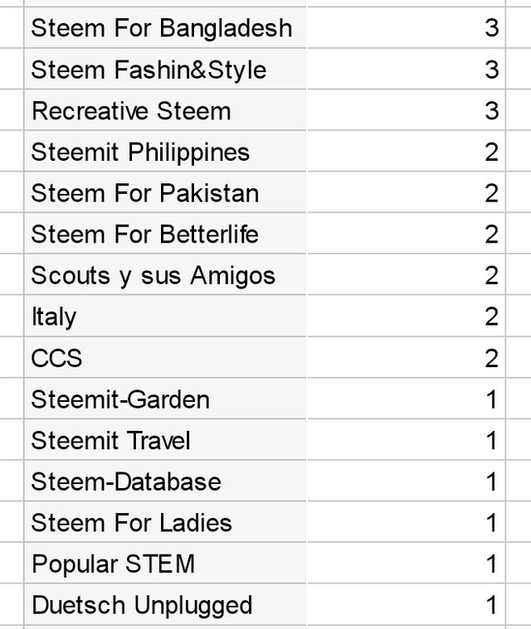The image size is (531, 629).
Task: Click the Steem-Database cell
Action: pyautogui.click(x=165, y=481)
